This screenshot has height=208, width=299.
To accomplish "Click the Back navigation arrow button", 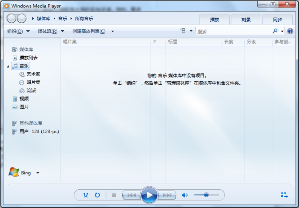I will point(11,19).
